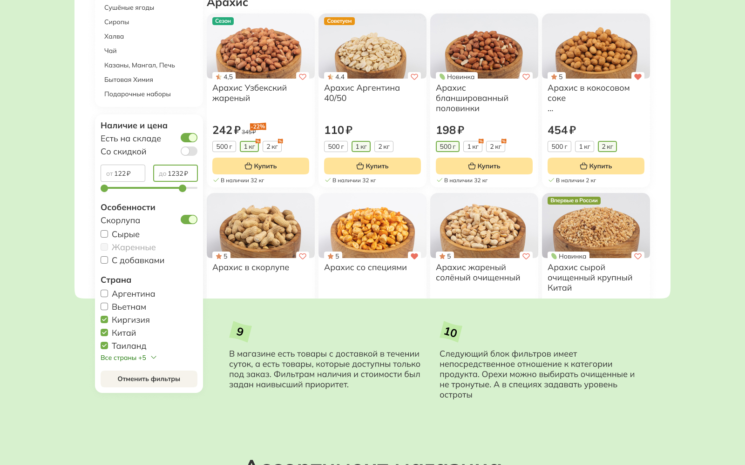This screenshot has width=745, height=465.
Task: Click heart icon on Арахис Аргентина 40/50
Action: point(414,77)
